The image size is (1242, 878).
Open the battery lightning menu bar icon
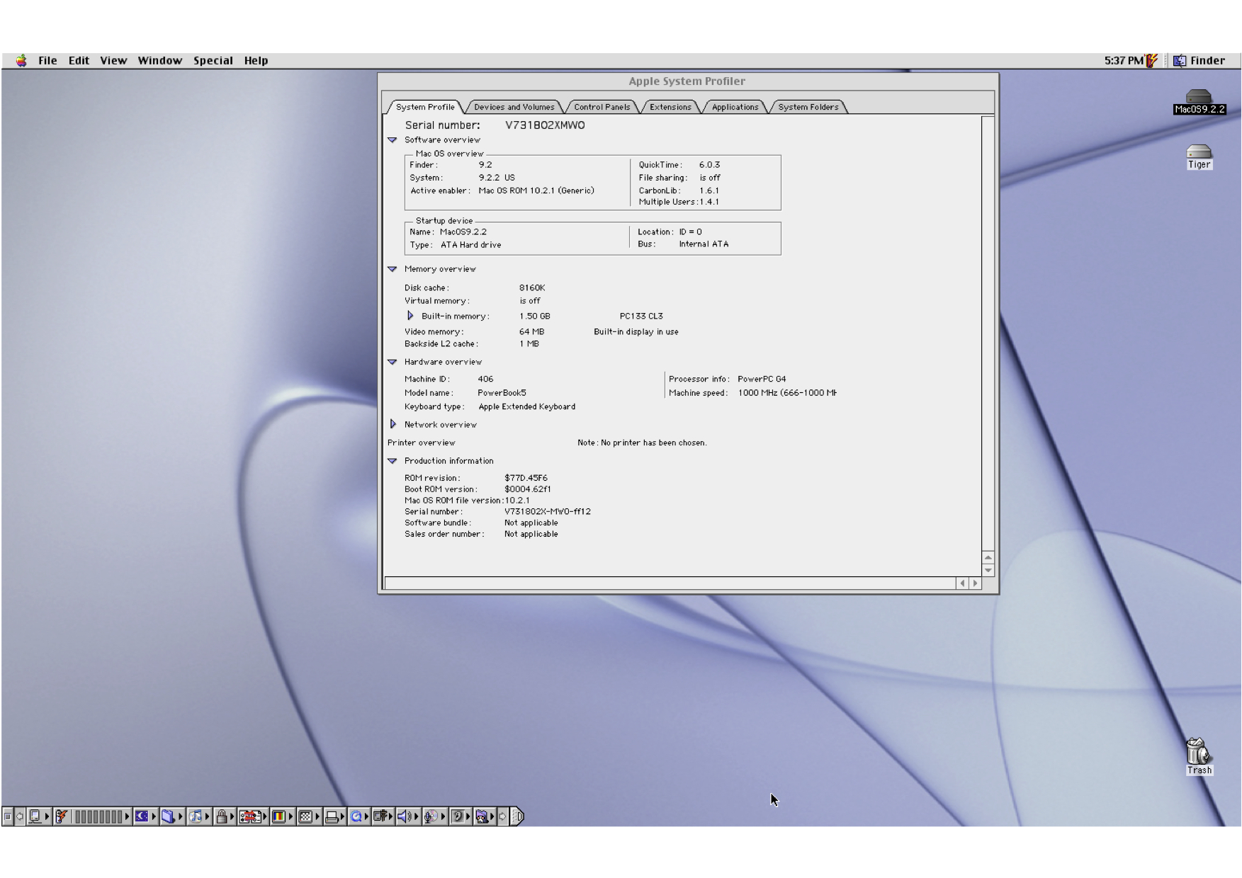[1152, 60]
